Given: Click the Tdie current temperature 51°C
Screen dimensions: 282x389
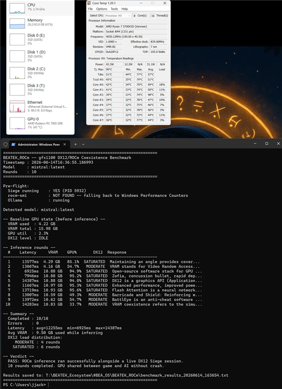Looking at the screenshot, I should (x=114, y=75).
